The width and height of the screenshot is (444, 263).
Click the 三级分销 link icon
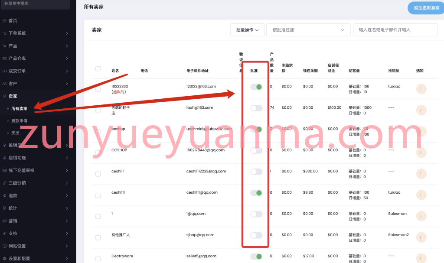coord(4,183)
